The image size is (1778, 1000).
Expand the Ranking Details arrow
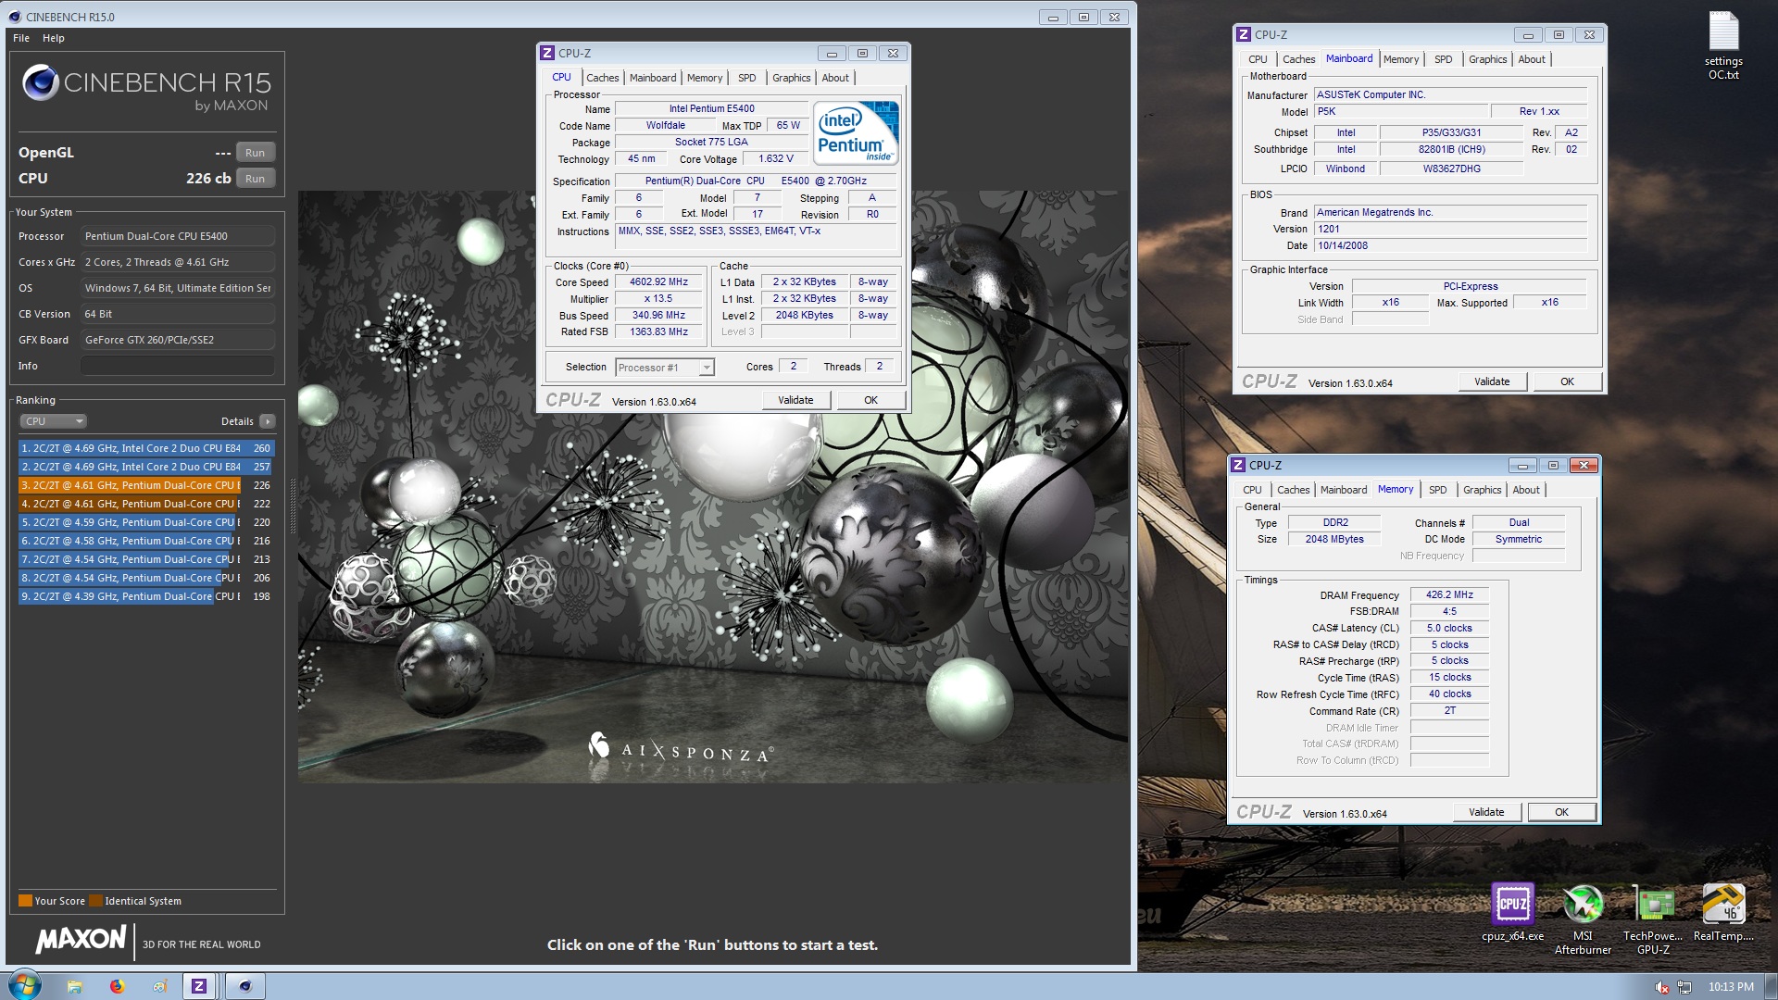tap(268, 421)
